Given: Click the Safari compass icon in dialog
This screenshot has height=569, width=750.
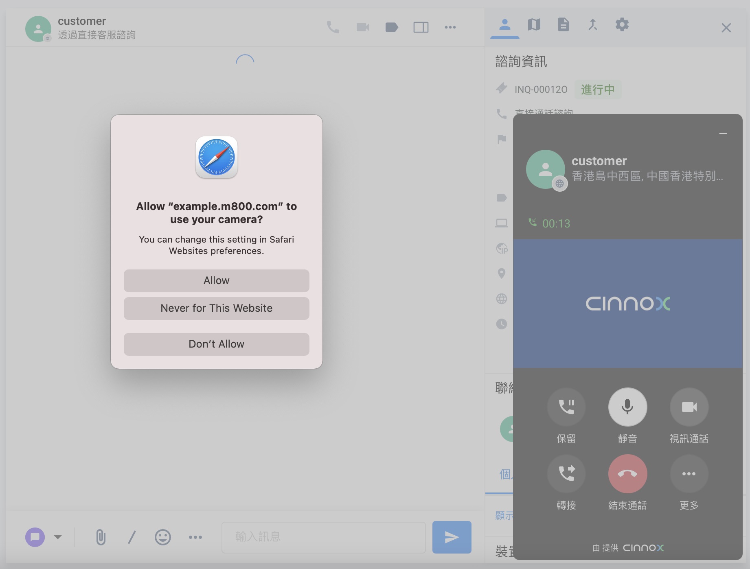Looking at the screenshot, I should 217,158.
